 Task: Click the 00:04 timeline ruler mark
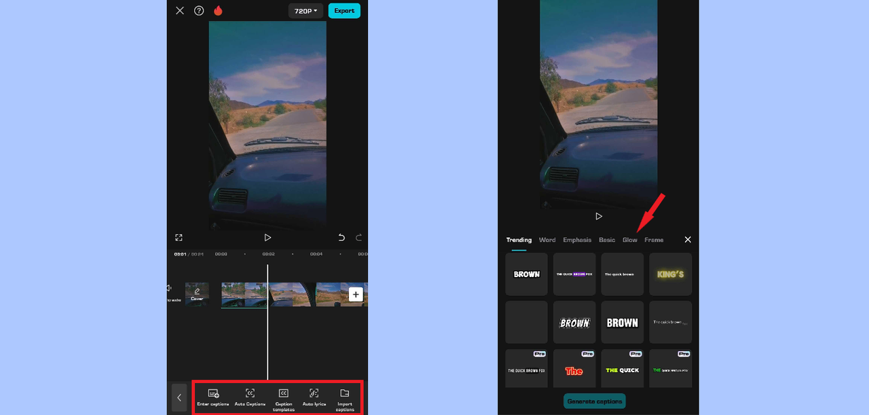click(316, 254)
